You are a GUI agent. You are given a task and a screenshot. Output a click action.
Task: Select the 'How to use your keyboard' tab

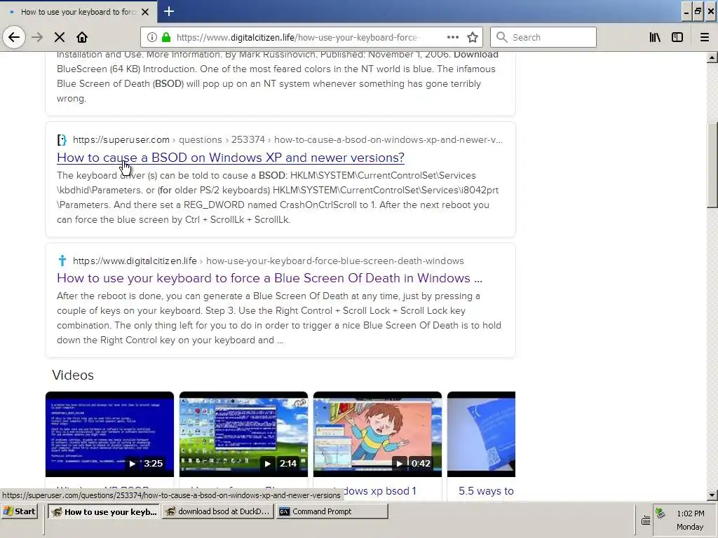(79, 12)
